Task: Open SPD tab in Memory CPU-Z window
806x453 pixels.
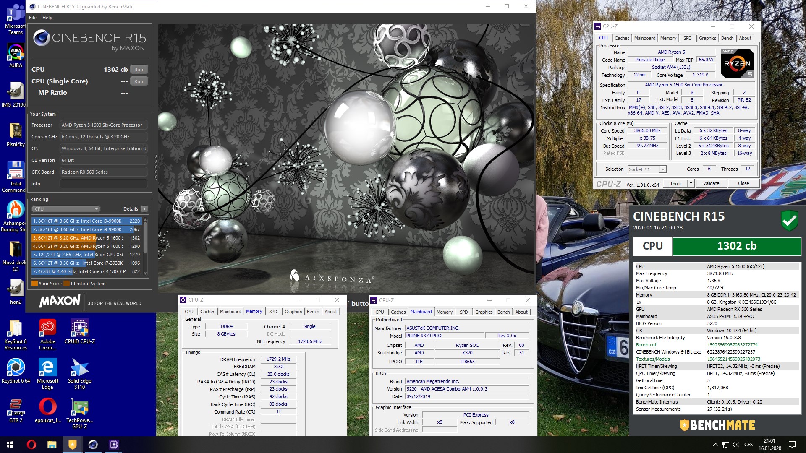Action: (x=273, y=312)
